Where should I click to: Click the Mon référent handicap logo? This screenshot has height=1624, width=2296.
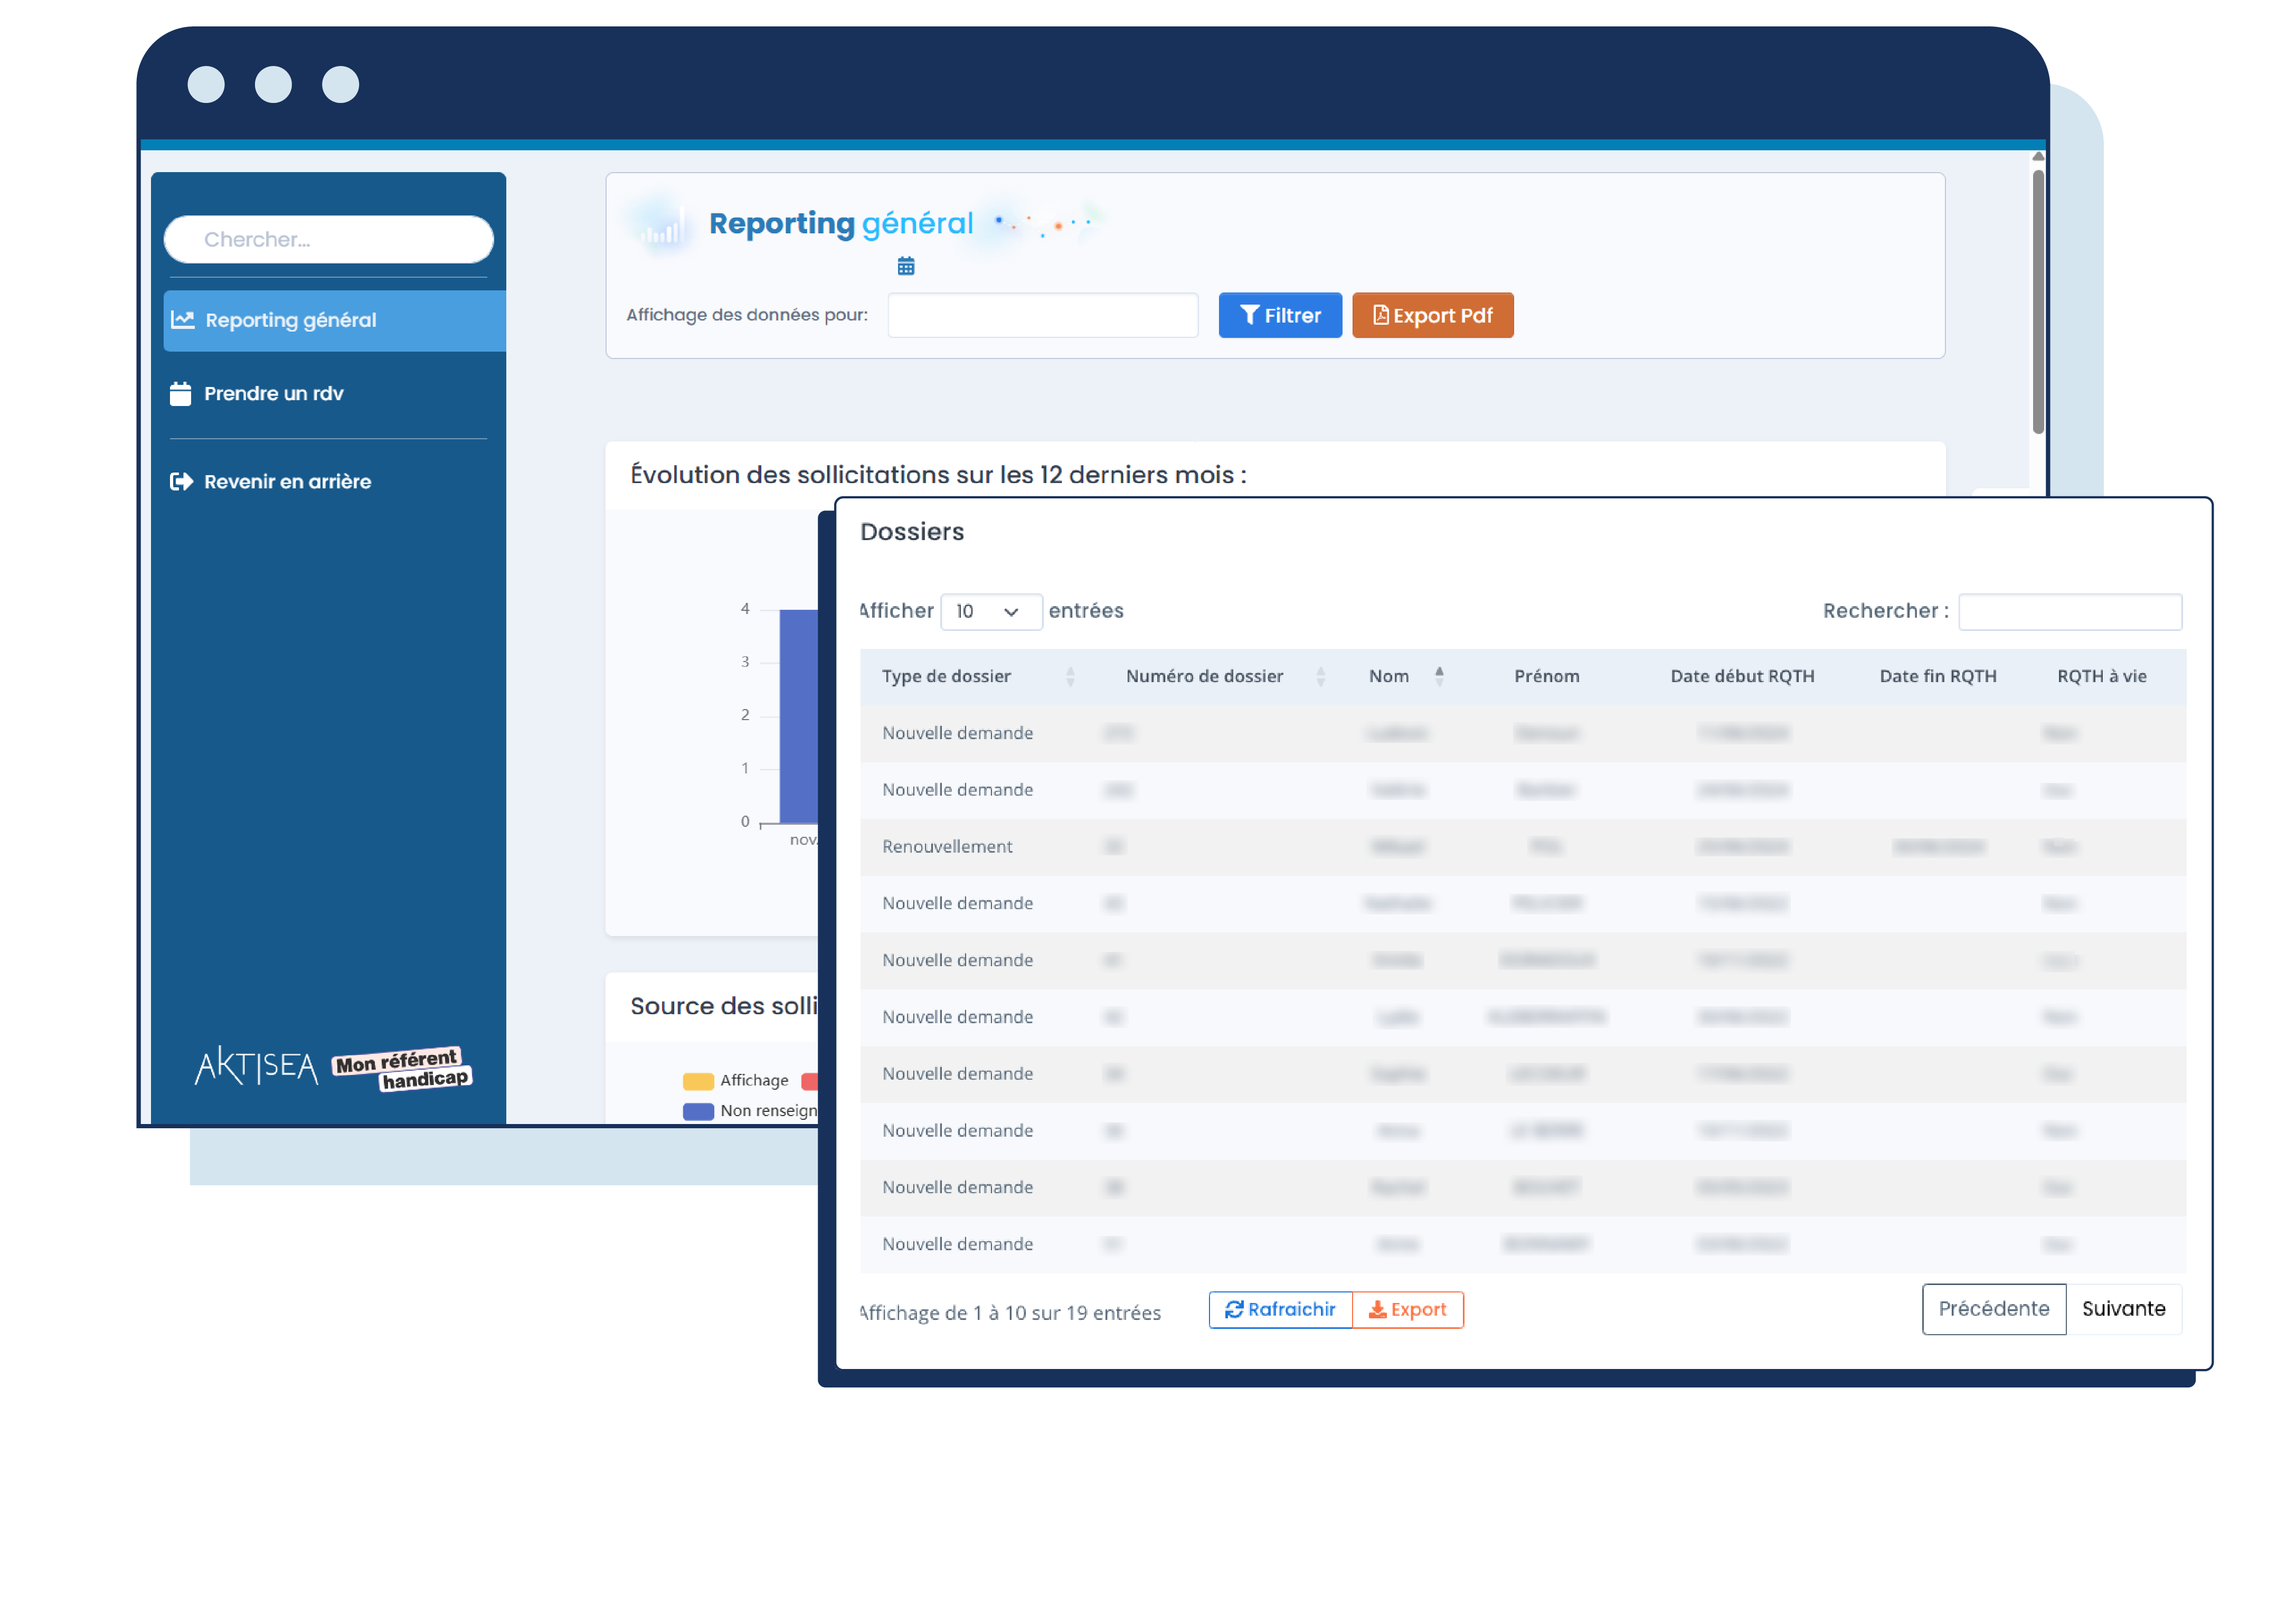tap(402, 1069)
